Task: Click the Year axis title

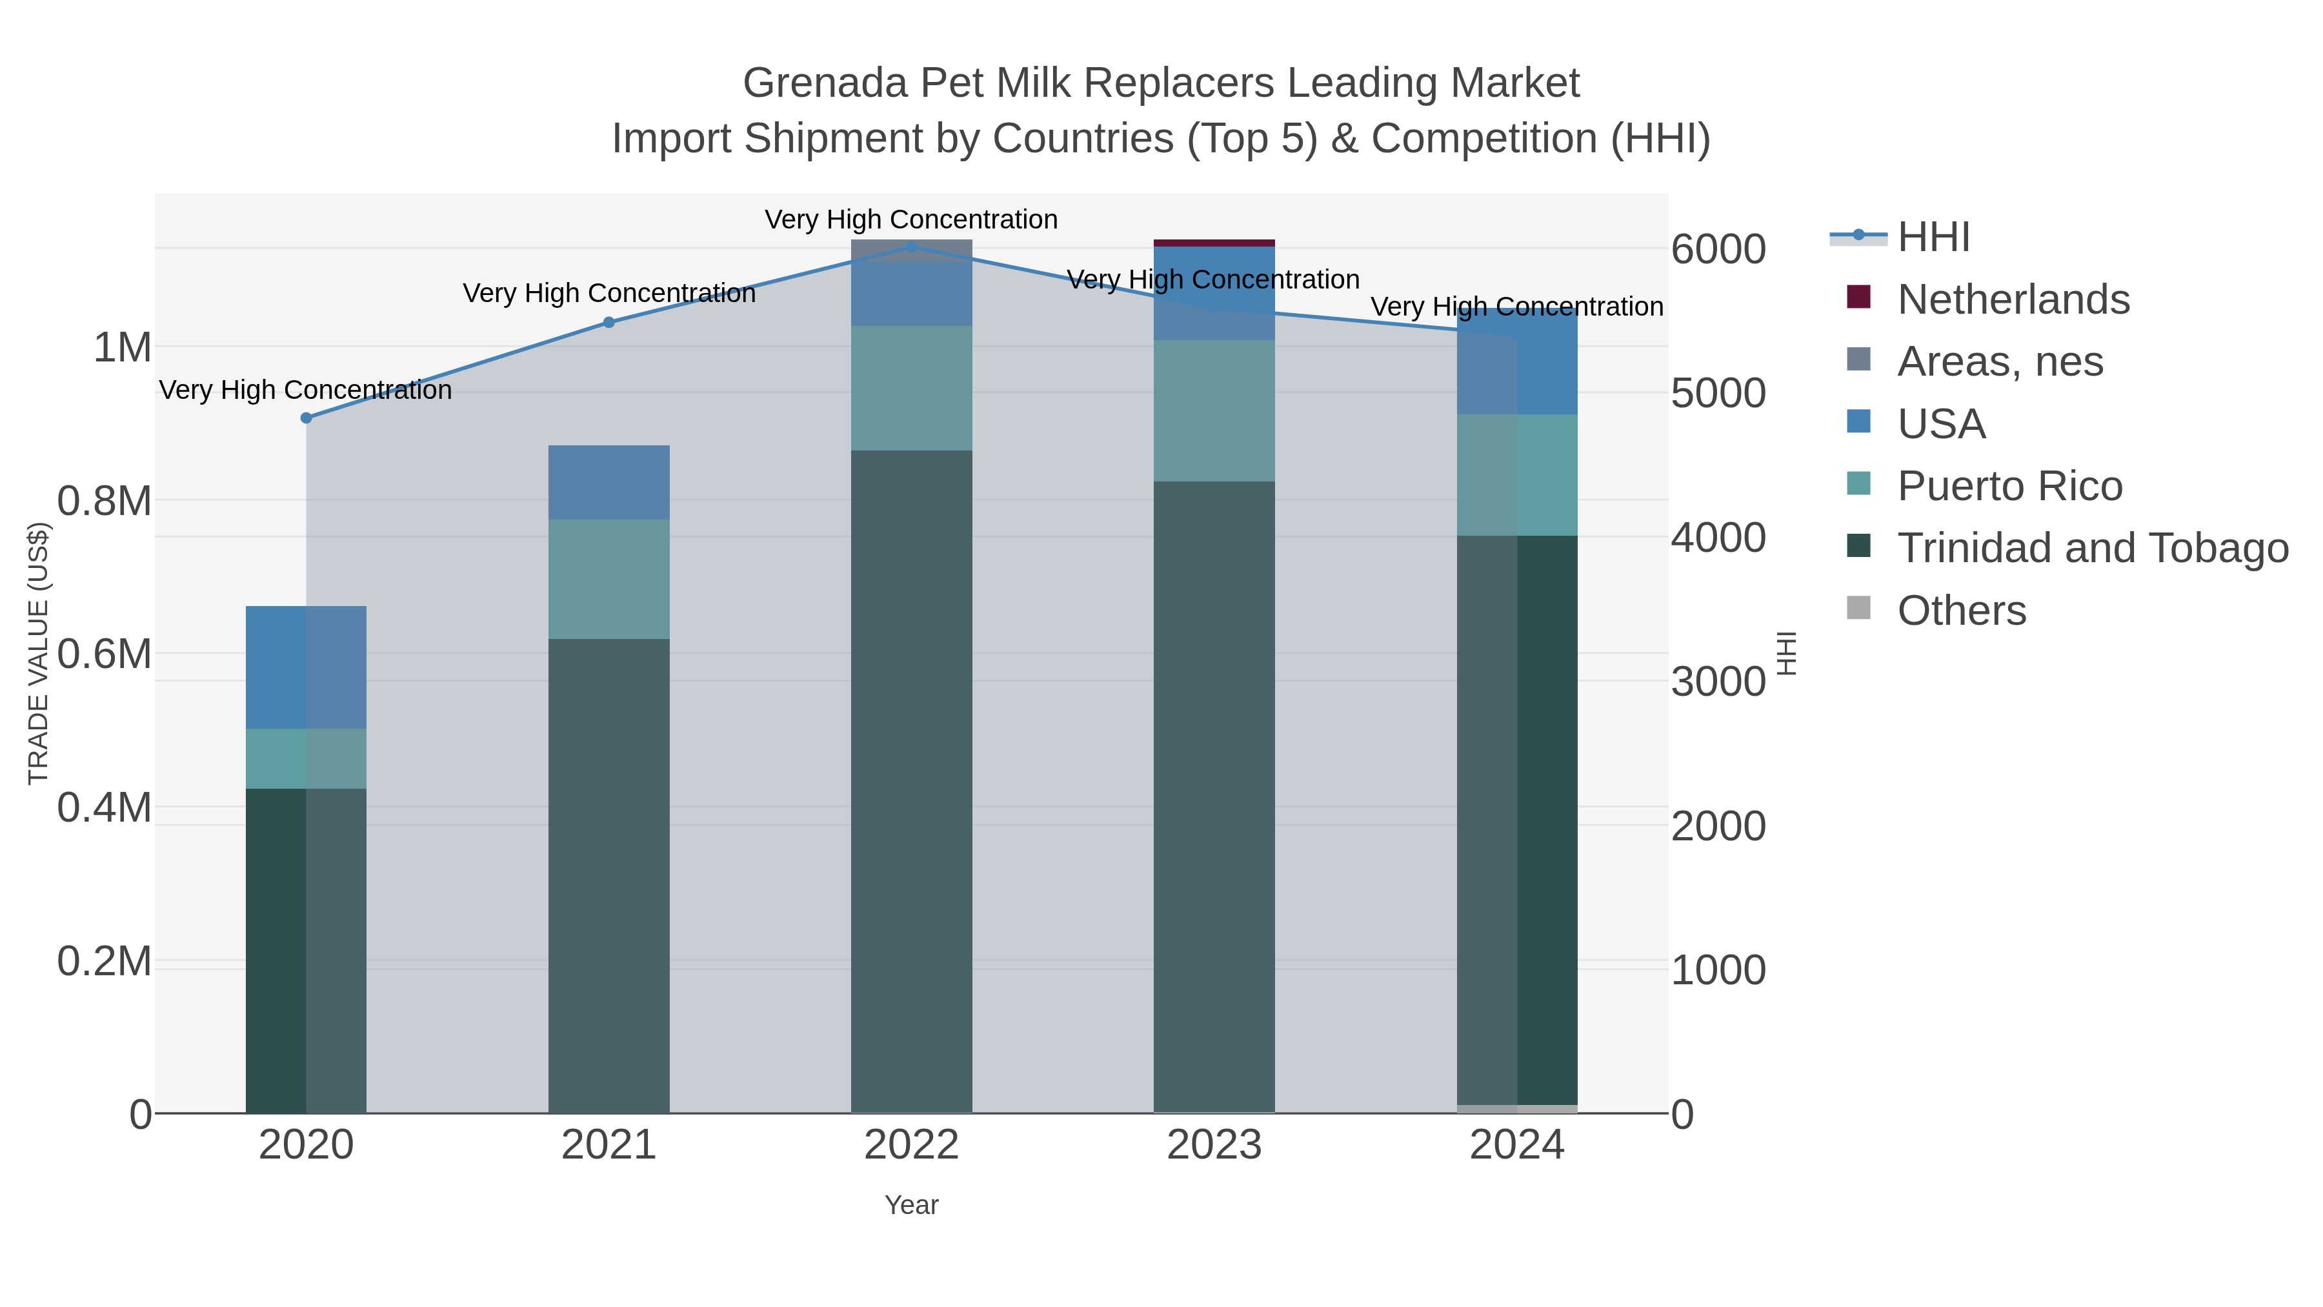Action: [912, 1205]
